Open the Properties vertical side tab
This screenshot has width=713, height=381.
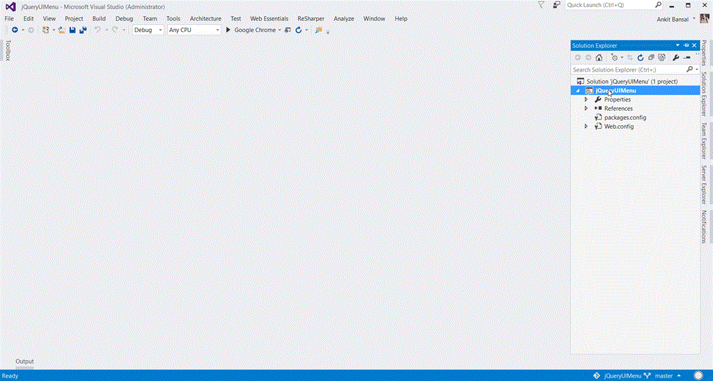704,52
